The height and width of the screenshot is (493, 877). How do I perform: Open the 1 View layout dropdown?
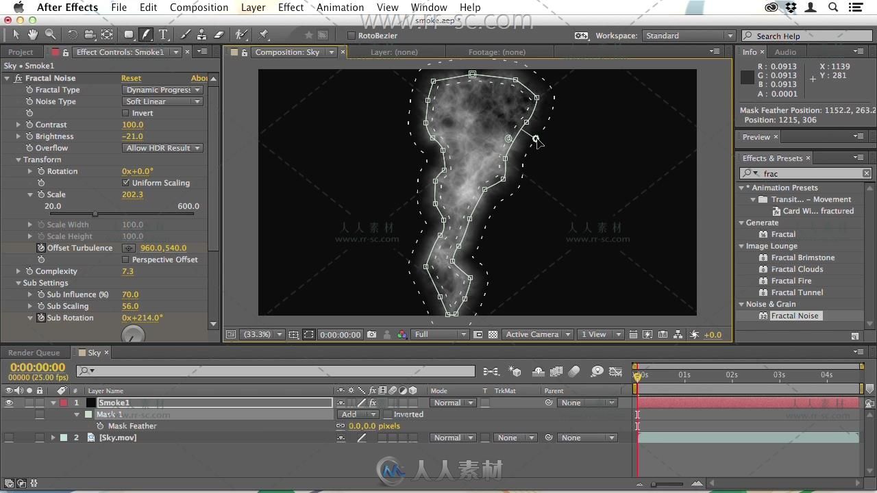(x=600, y=334)
